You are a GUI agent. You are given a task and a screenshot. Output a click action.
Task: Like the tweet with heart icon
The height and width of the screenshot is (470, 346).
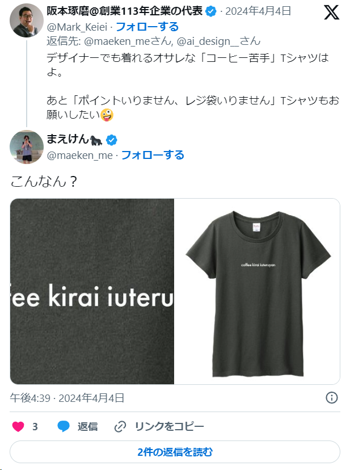pos(18,426)
